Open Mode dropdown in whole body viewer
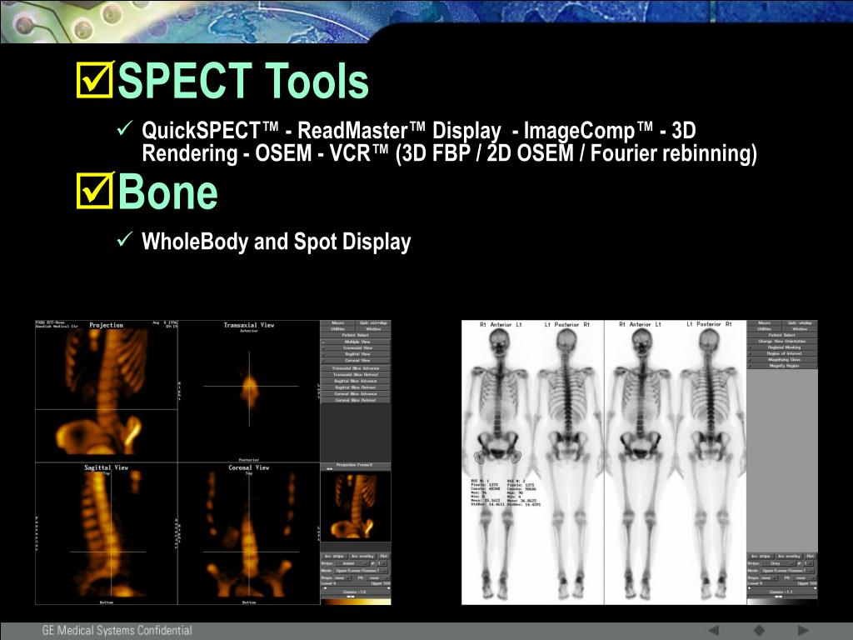The image size is (853, 640). click(787, 570)
